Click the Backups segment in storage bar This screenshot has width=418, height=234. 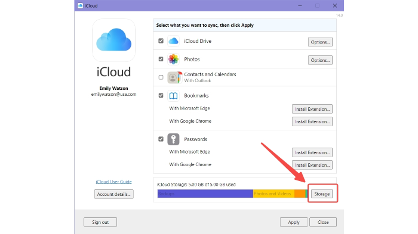(x=205, y=194)
